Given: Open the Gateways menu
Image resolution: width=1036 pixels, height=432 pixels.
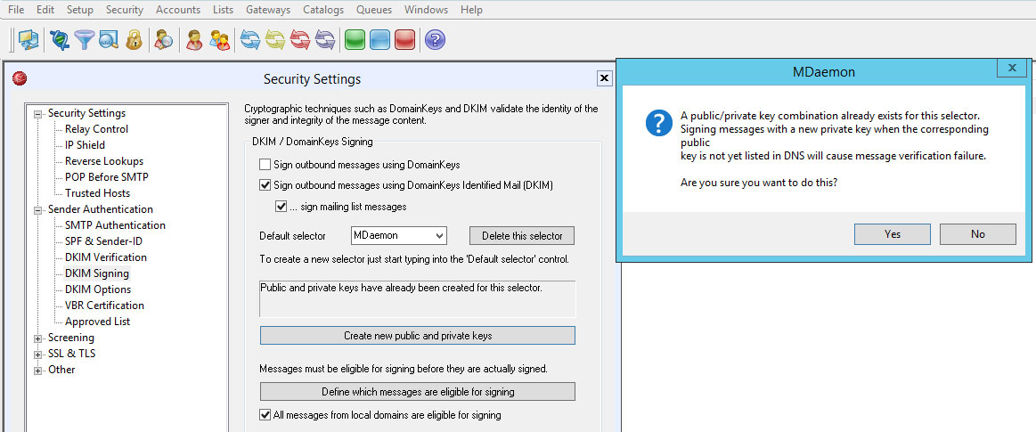Looking at the screenshot, I should (267, 10).
